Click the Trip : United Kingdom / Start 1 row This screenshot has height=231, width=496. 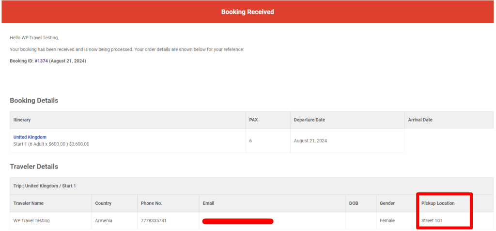[45, 186]
